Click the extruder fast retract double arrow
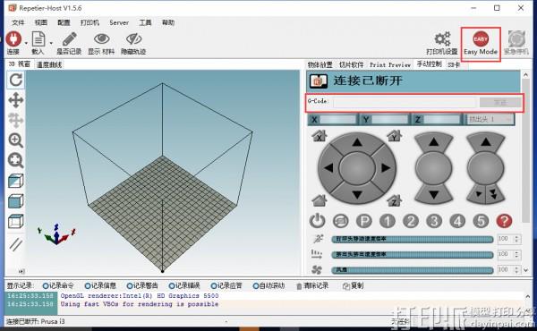This screenshot has height=331, width=537. coord(493,194)
